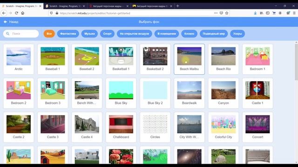Choose the Castle 1 backdrop
Screen dimensions: 298x167
[x=257, y=93]
